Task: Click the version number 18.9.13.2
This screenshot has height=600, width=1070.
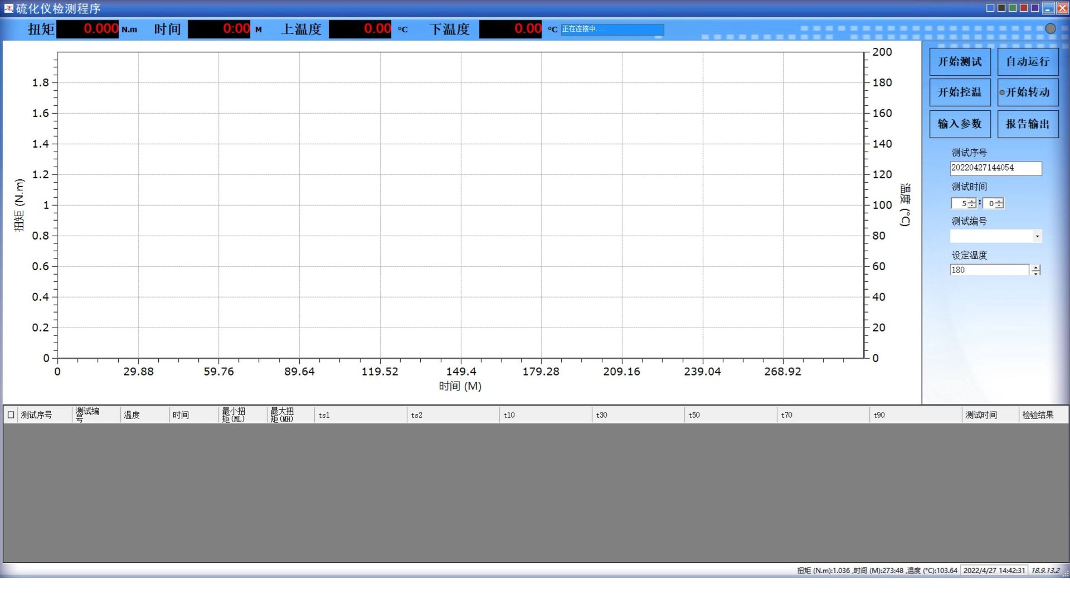Action: pyautogui.click(x=1045, y=570)
